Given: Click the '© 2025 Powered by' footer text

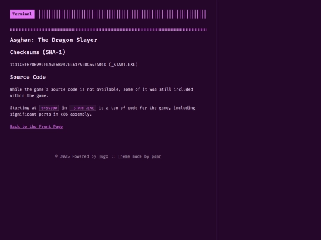Looking at the screenshot, I should [75, 156].
